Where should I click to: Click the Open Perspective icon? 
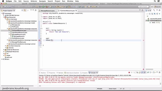pyautogui.click(x=152, y=7)
